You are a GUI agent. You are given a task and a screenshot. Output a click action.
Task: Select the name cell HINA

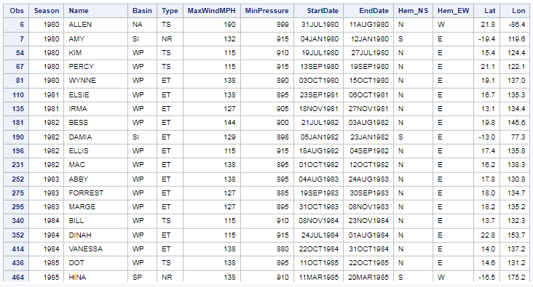click(x=96, y=277)
